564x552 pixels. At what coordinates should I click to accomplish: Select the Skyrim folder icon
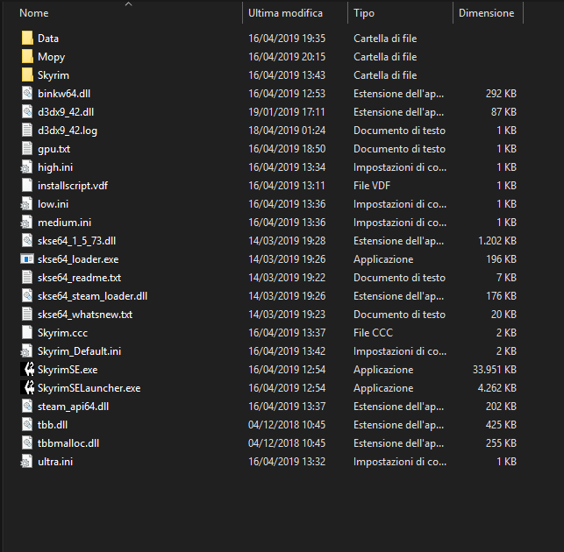pyautogui.click(x=27, y=74)
